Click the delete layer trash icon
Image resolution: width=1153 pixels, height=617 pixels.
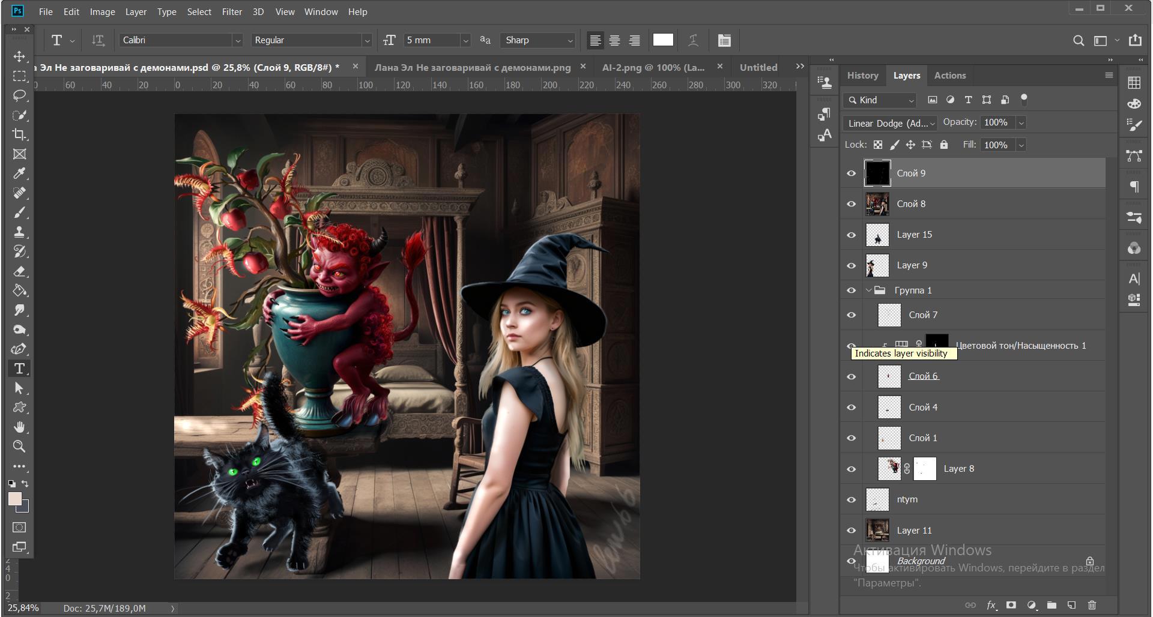pos(1092,605)
